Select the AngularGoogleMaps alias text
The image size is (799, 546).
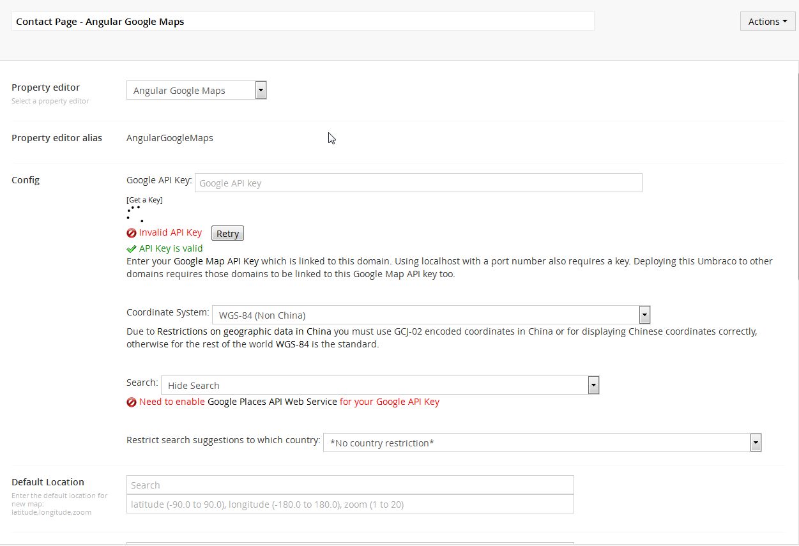click(170, 138)
